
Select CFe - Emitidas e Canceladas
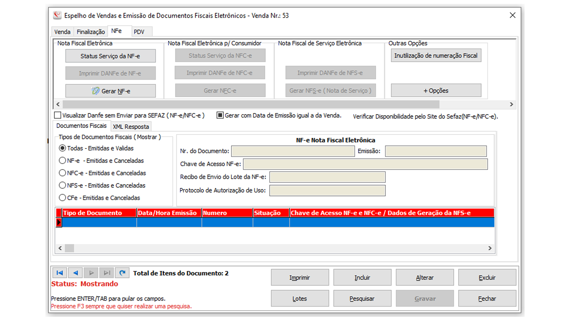click(99, 198)
